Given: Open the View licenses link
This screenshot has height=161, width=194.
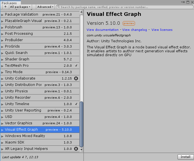Looking at the screenshot, I should tap(162, 30).
